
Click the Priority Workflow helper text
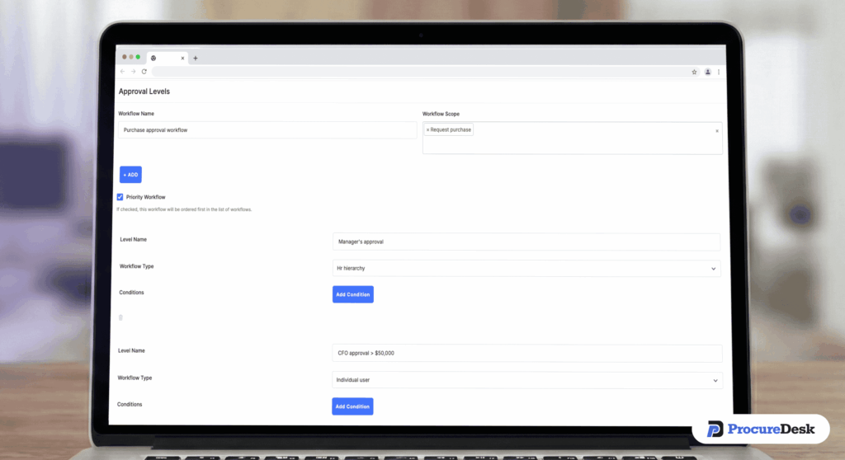point(184,209)
